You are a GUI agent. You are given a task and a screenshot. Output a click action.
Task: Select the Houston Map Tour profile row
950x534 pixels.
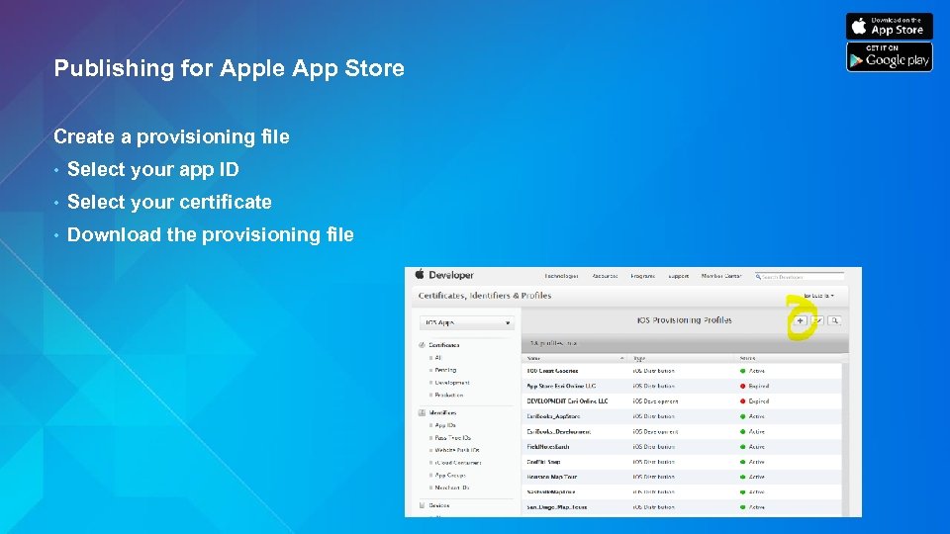682,477
